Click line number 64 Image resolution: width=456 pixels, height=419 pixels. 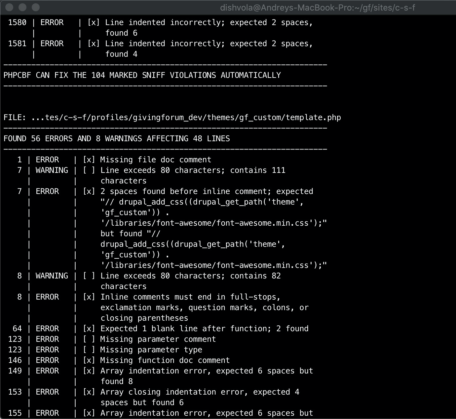click(x=17, y=329)
